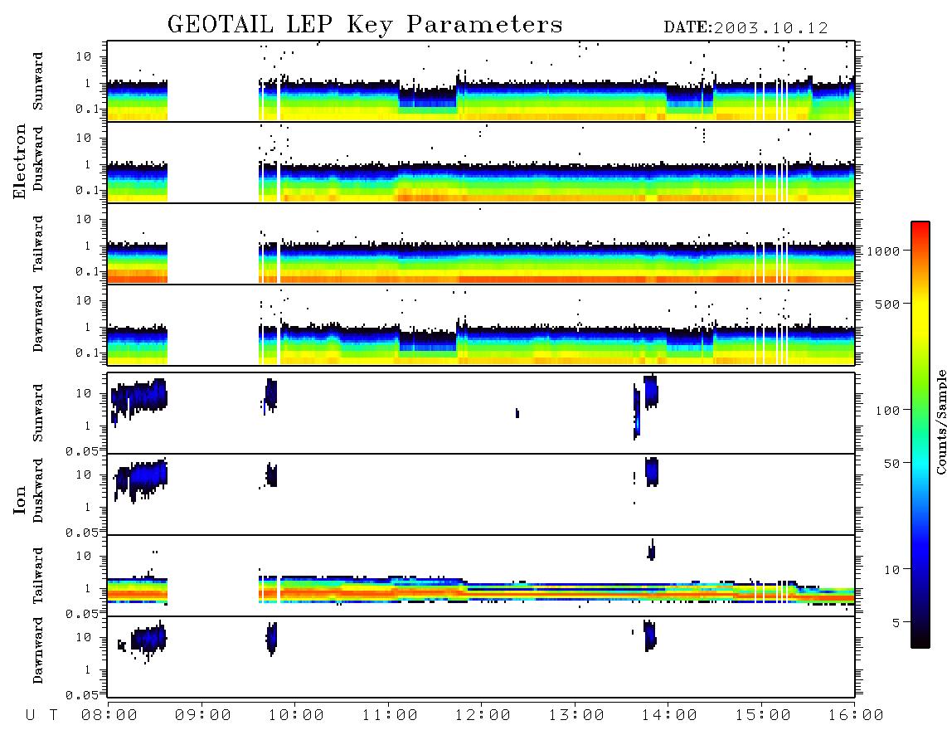
Task: Select the Electron Tailward panel label
Action: [x=37, y=243]
